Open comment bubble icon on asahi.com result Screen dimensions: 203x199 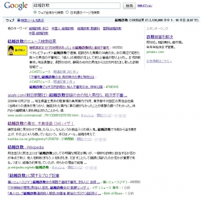click(x=116, y=116)
